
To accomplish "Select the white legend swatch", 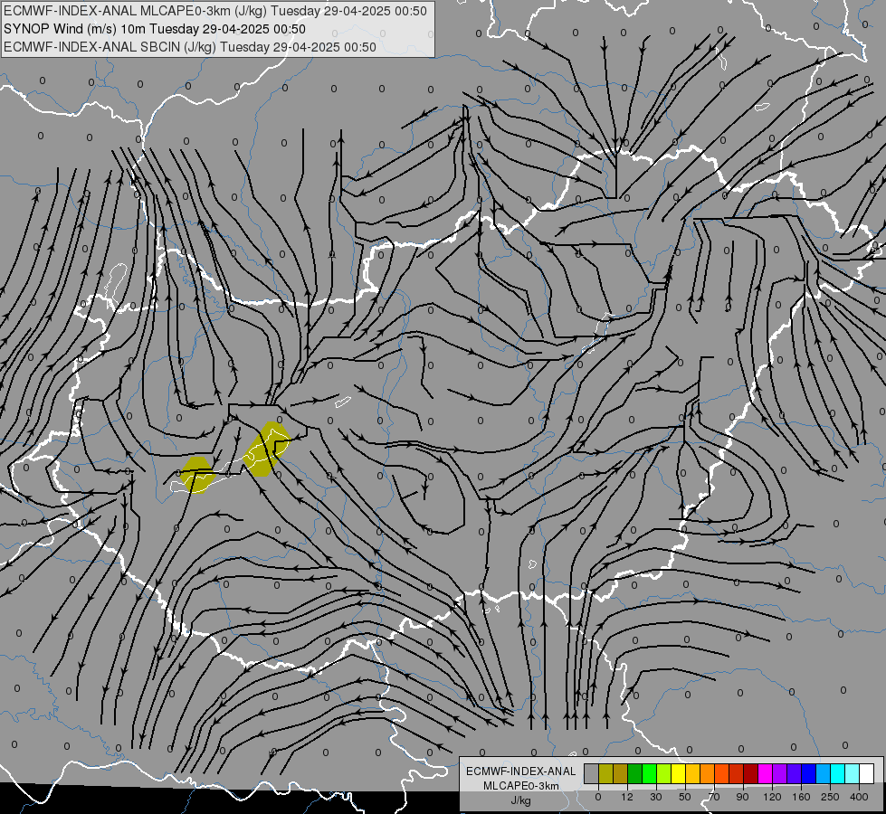I will tap(866, 773).
